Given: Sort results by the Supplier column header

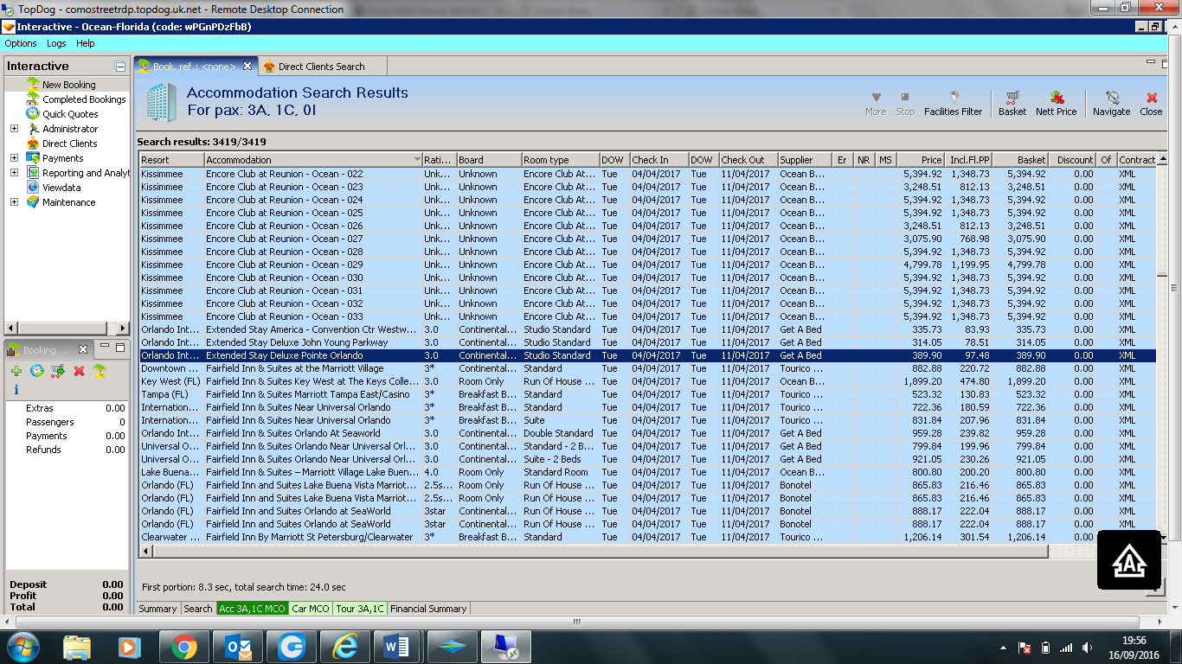Looking at the screenshot, I should click(805, 160).
